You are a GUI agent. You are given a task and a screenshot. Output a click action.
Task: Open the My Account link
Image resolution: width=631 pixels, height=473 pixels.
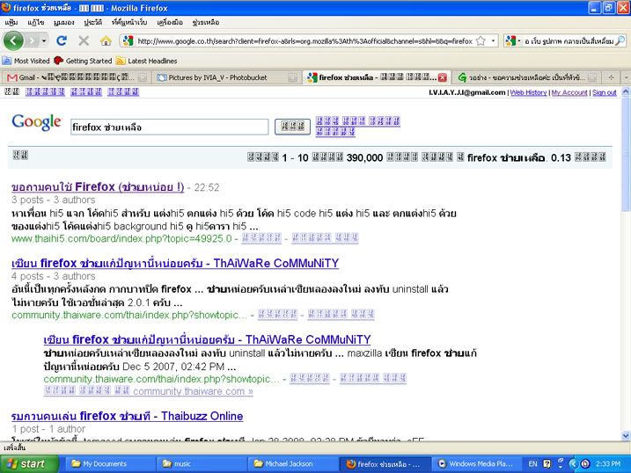(569, 92)
